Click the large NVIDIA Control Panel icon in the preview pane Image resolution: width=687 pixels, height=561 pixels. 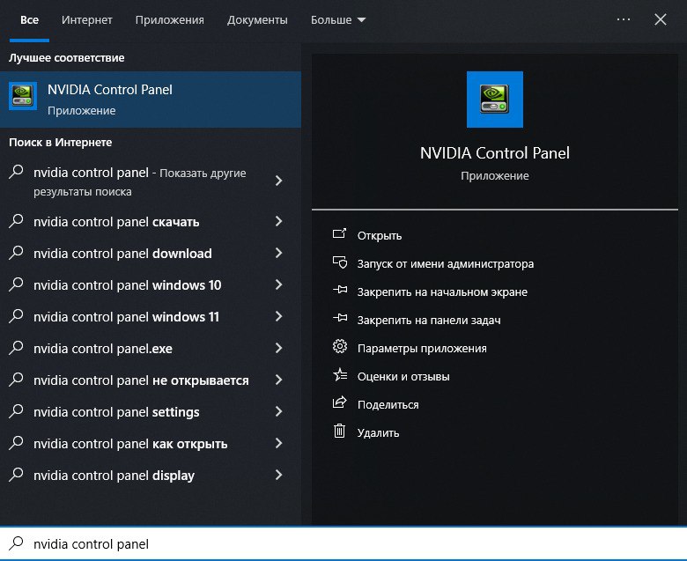pyautogui.click(x=495, y=100)
